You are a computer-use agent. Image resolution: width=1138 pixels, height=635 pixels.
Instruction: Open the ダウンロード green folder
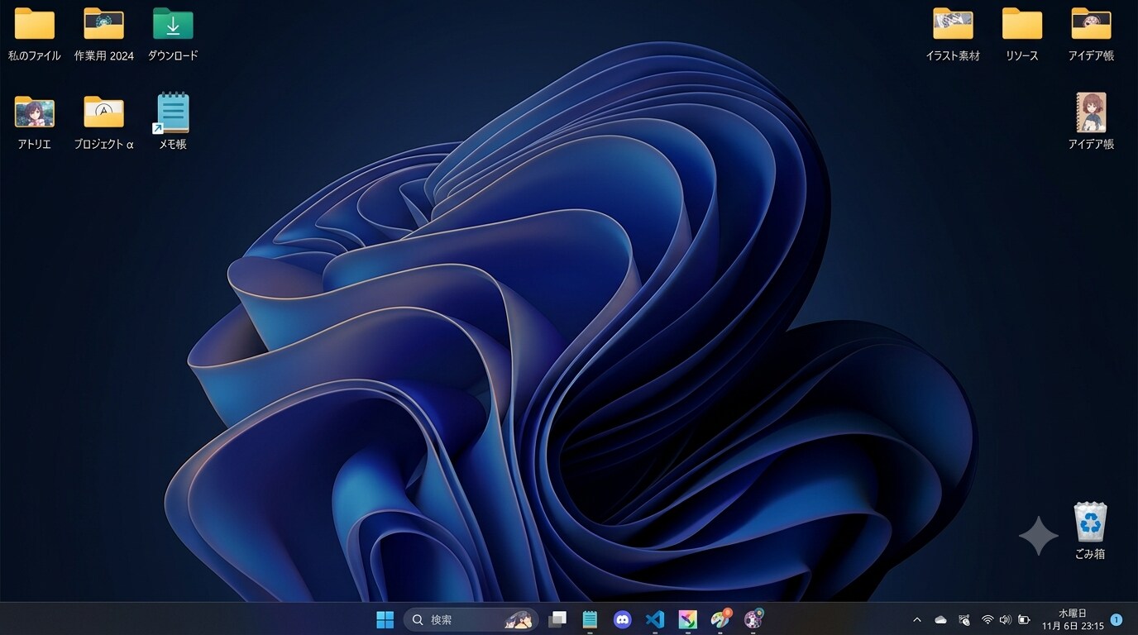(x=173, y=24)
